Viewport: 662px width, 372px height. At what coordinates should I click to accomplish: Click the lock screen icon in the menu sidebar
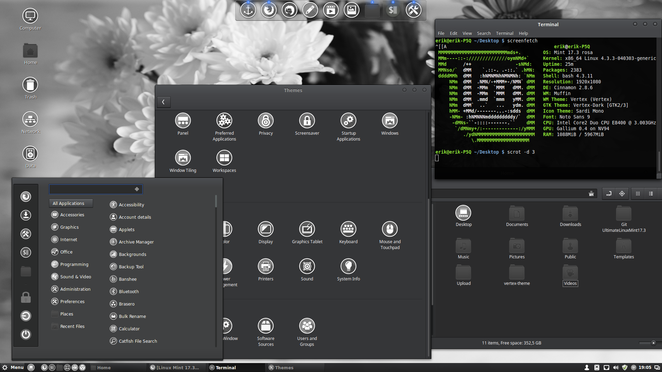point(26,297)
